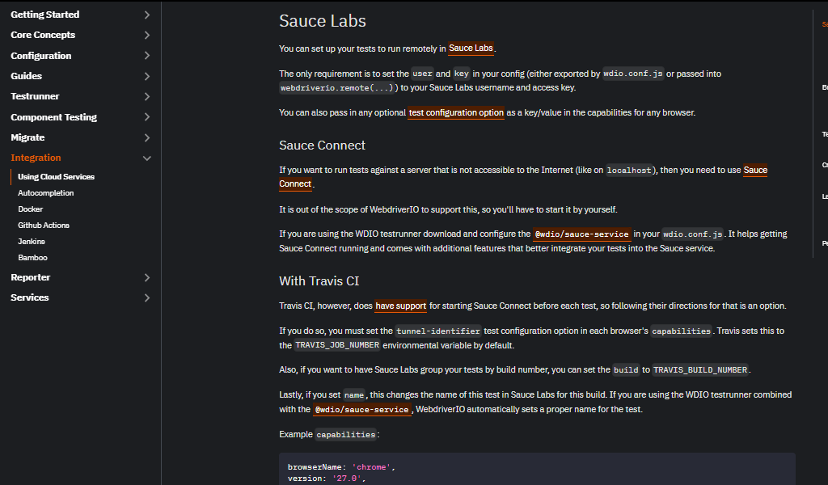Click the tunnel-identifier inline code
Screen dimensions: 828x485
coord(438,331)
